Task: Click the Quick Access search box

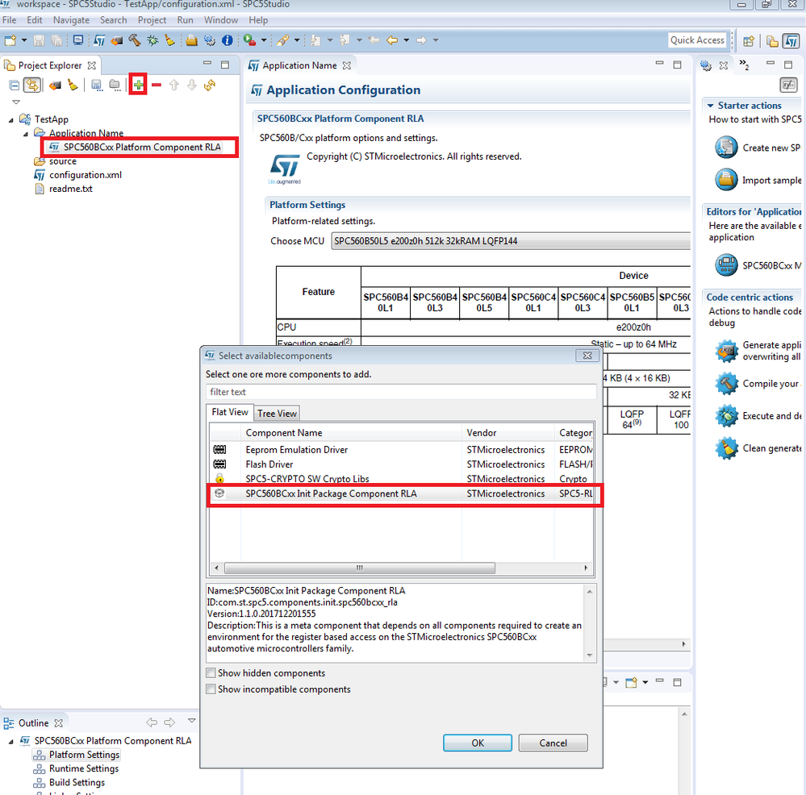Action: pyautogui.click(x=698, y=40)
